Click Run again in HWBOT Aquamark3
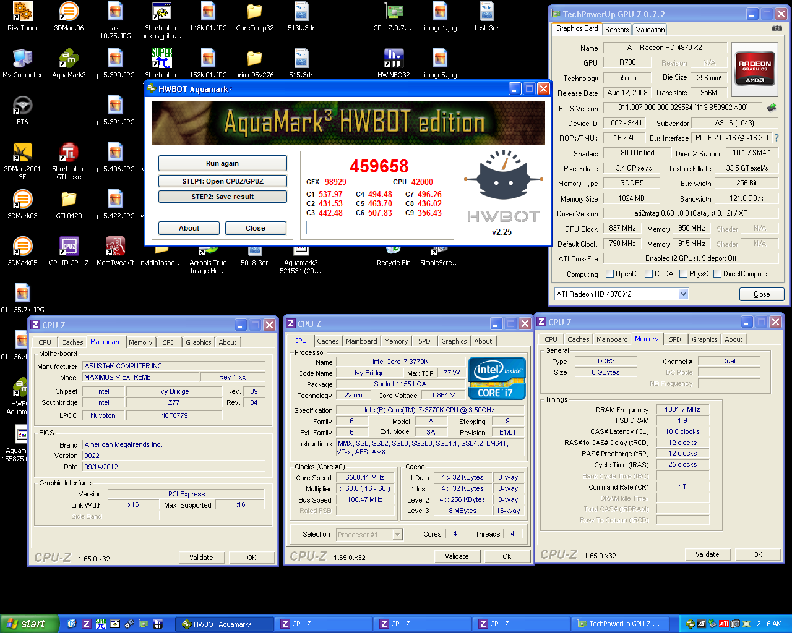 coord(223,163)
